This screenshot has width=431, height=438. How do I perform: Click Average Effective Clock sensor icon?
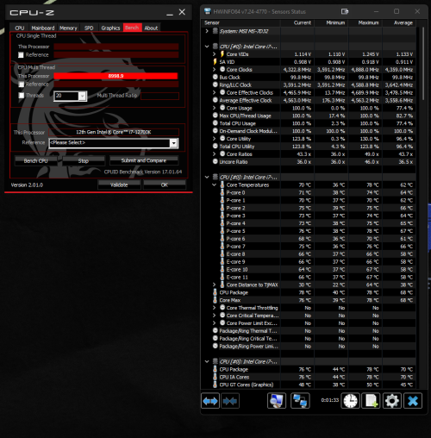215,100
